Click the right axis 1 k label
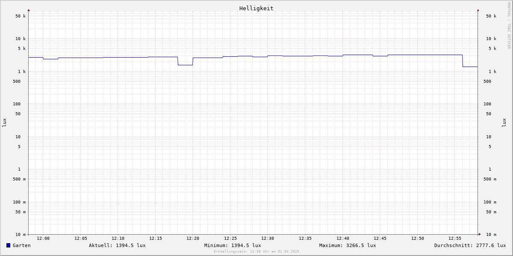The height and width of the screenshot is (256, 513). tap(492, 72)
